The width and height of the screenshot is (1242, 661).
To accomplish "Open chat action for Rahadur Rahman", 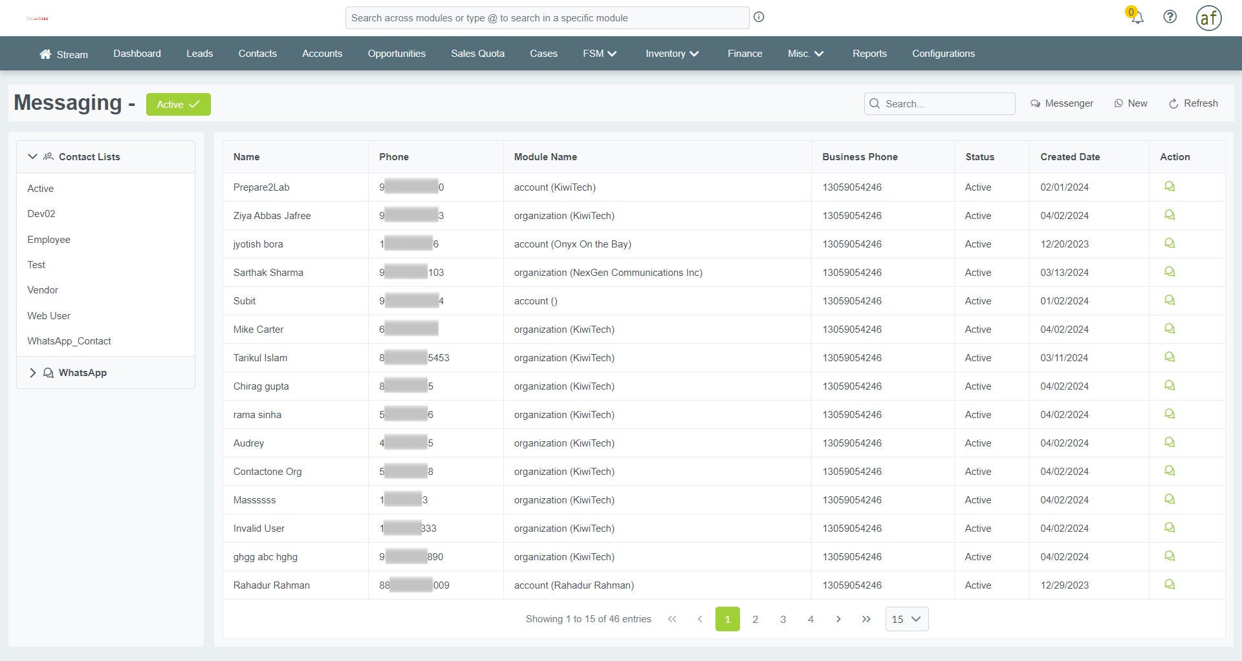I will pos(1170,585).
